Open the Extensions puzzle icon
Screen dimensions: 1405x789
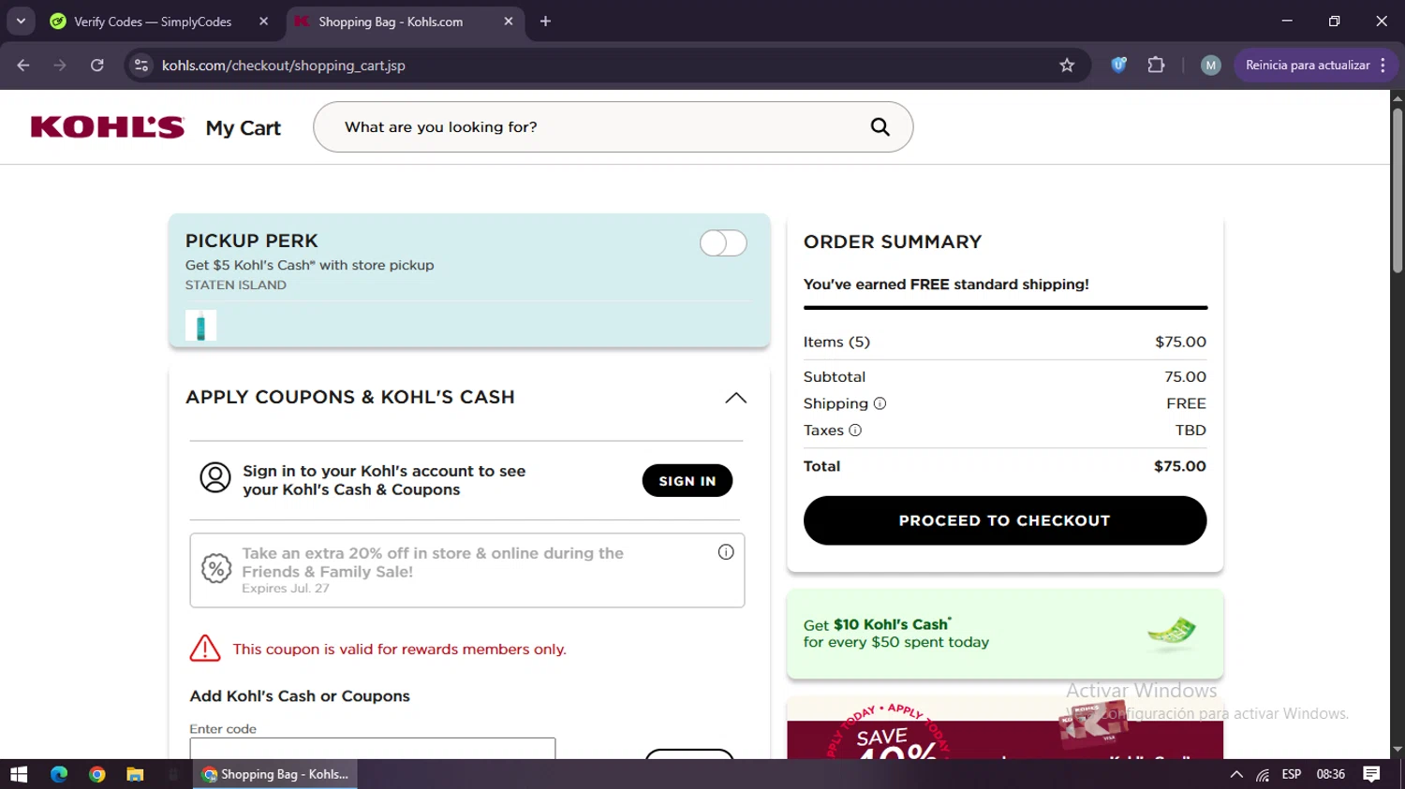coord(1156,66)
